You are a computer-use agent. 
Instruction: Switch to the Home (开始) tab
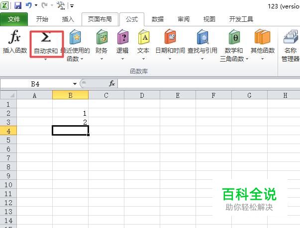[42, 19]
